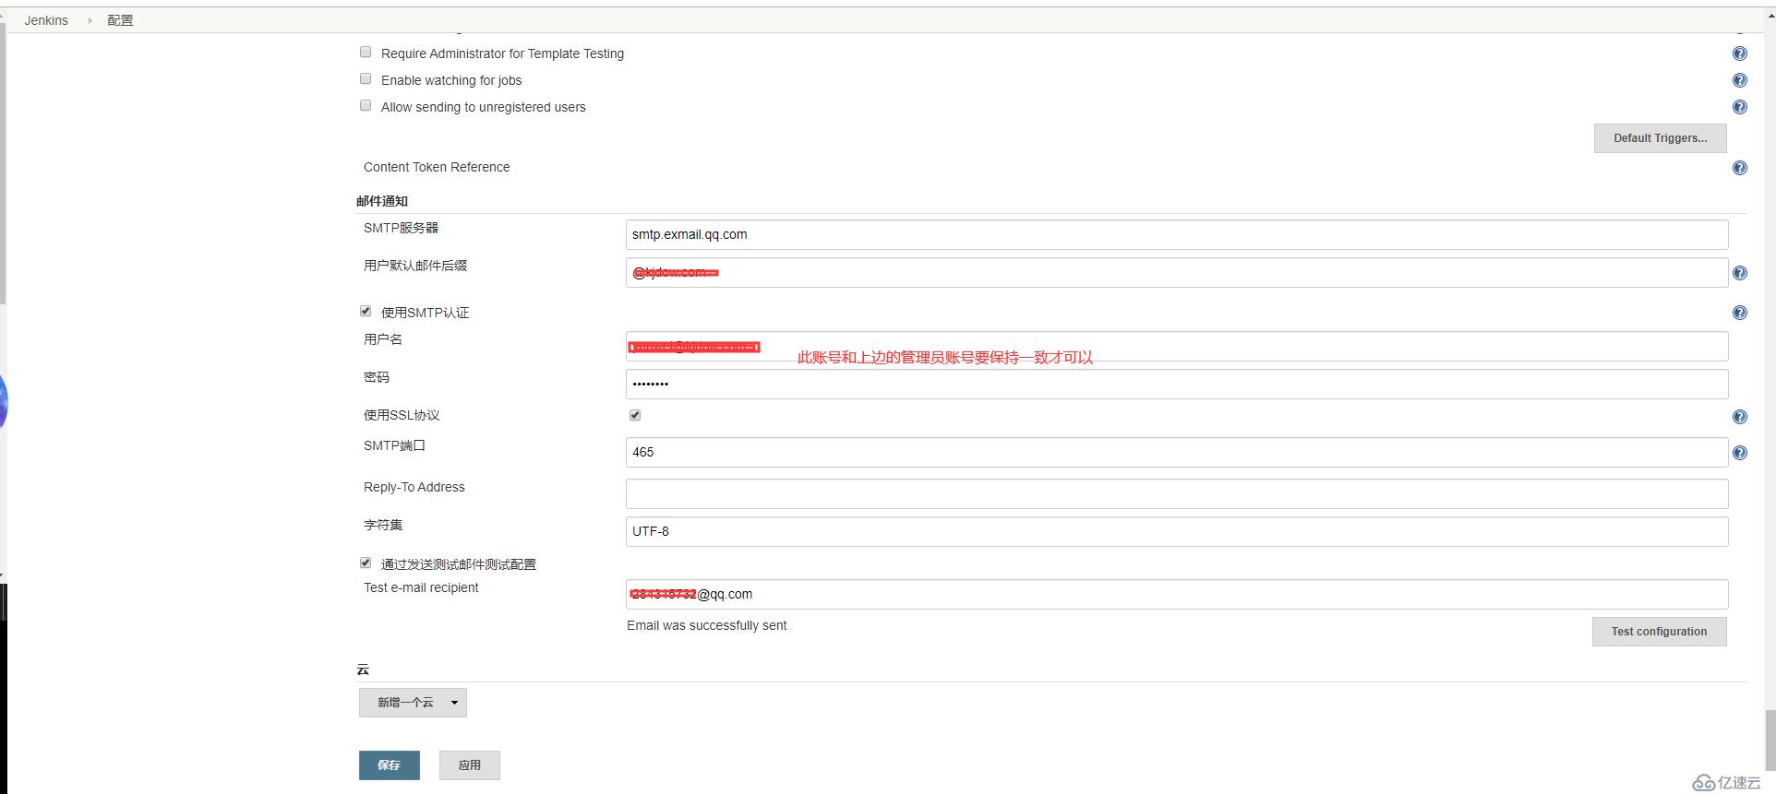Click Default Triggers... button
This screenshot has width=1776, height=794.
point(1660,138)
